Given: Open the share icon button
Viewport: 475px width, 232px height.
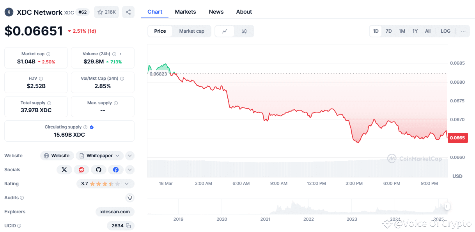Looking at the screenshot, I should [128, 12].
